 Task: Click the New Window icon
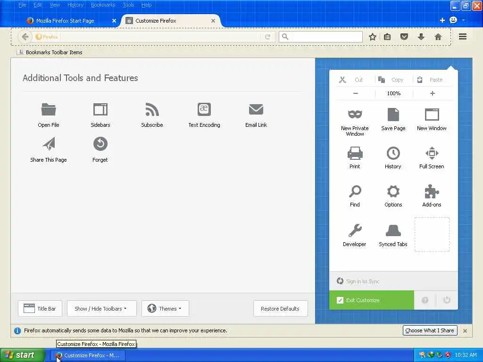(432, 115)
